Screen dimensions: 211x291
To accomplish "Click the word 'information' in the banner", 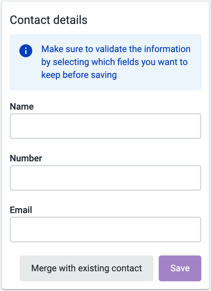I will coord(167,49).
